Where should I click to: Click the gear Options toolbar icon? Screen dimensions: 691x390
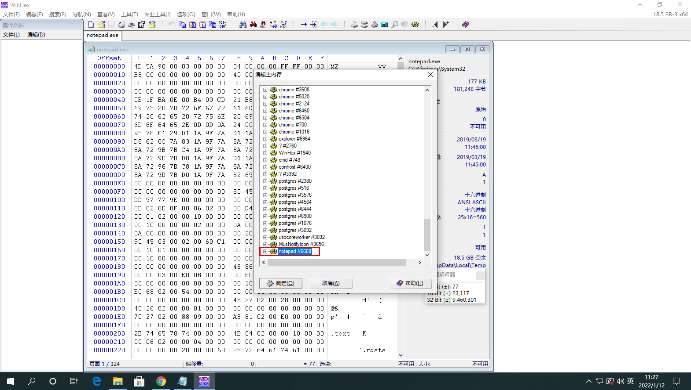pyautogui.click(x=415, y=25)
